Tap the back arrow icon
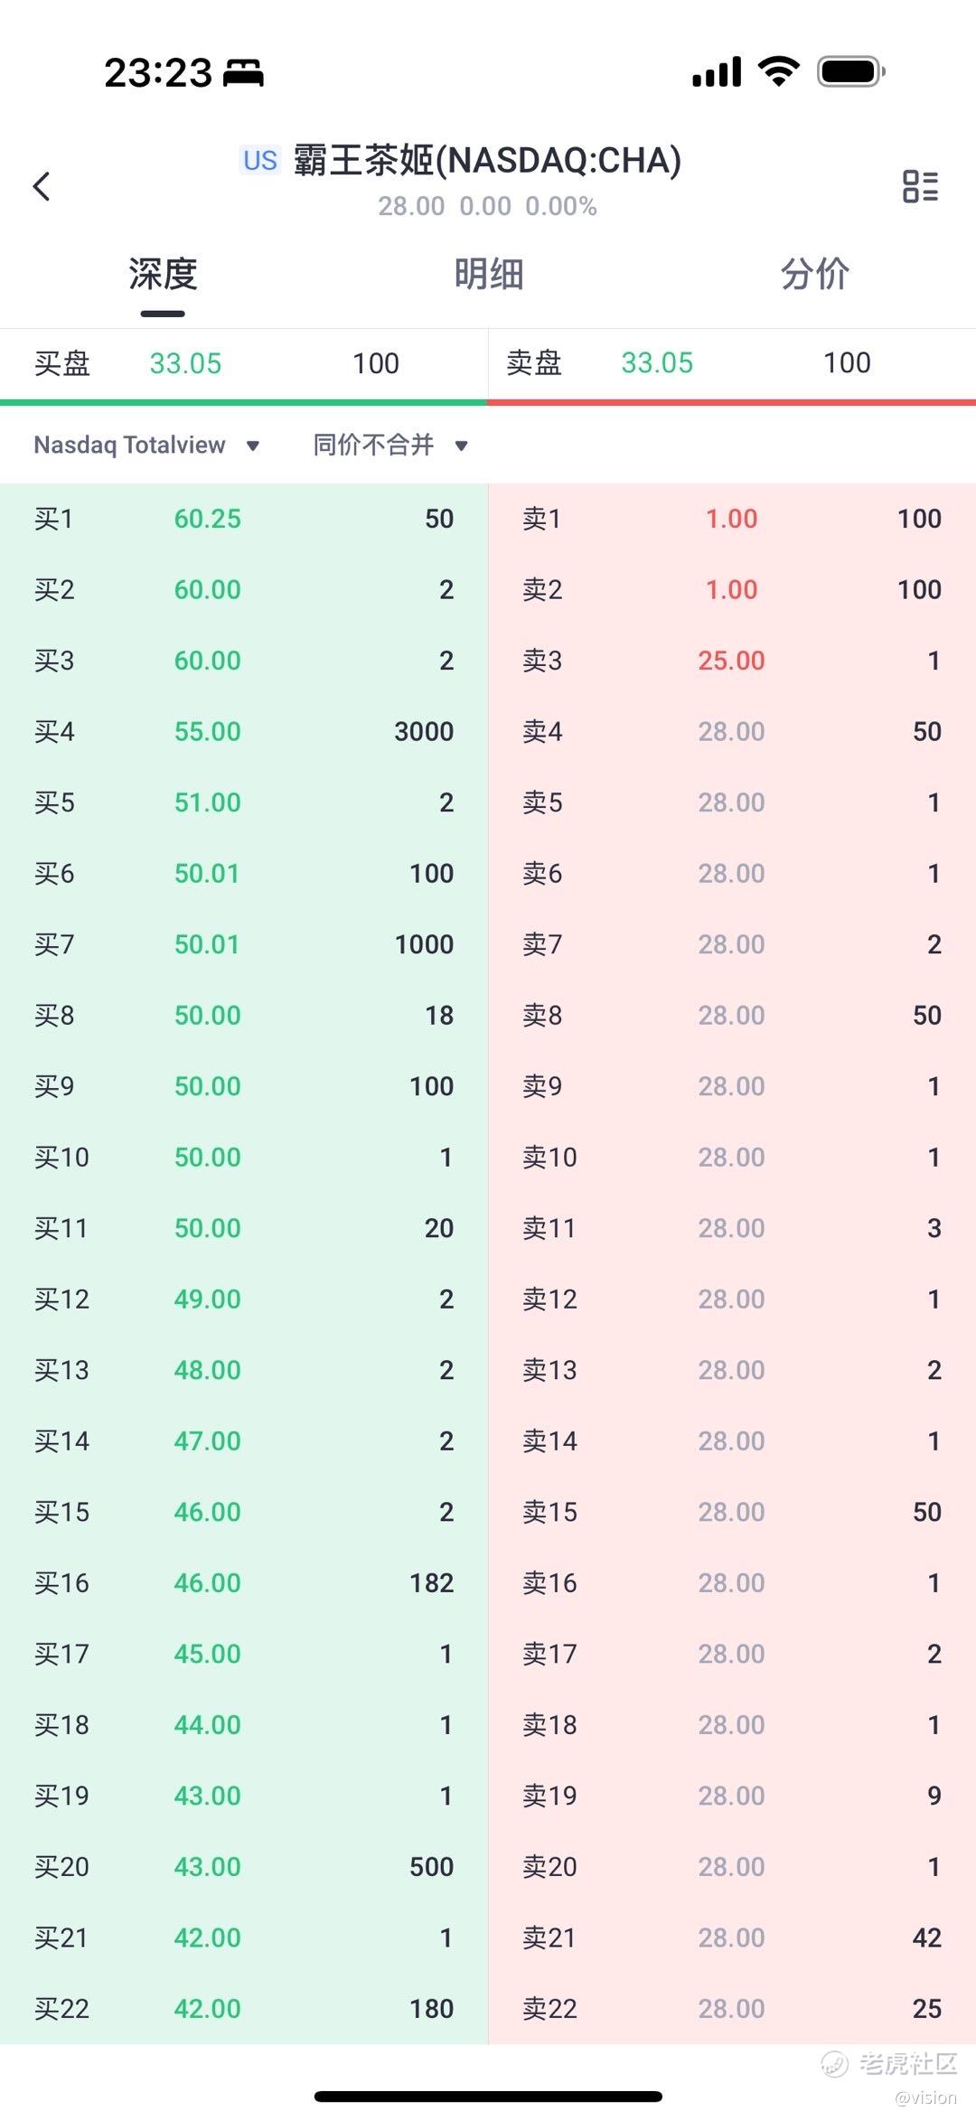976x2120 pixels. click(x=42, y=187)
